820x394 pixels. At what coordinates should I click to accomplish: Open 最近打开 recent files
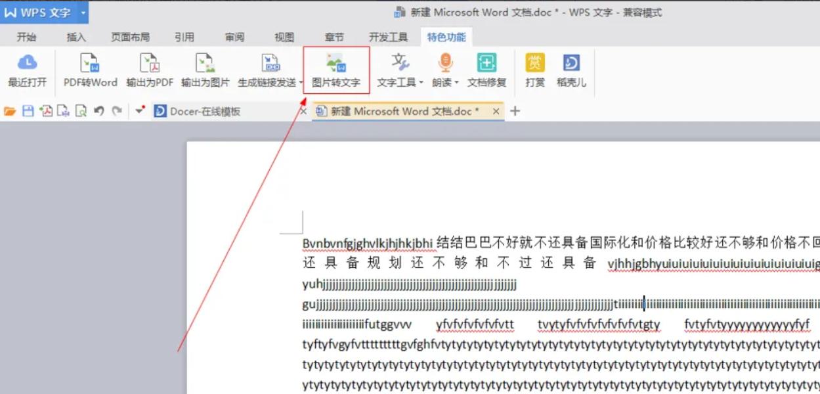tap(27, 69)
